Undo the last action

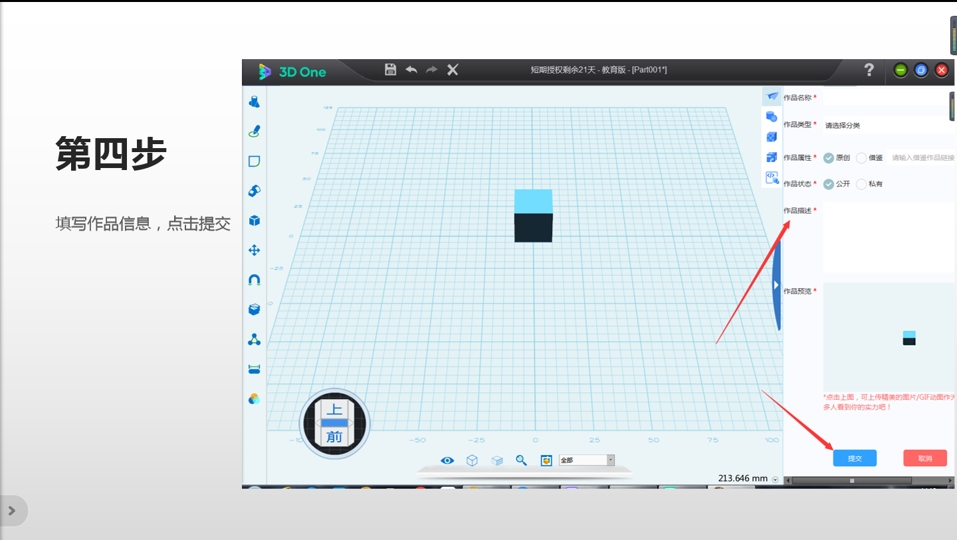point(411,70)
